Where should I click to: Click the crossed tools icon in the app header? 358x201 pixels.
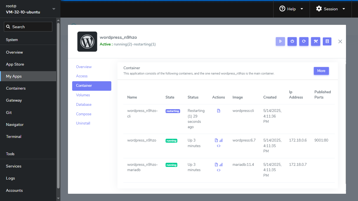315,41
